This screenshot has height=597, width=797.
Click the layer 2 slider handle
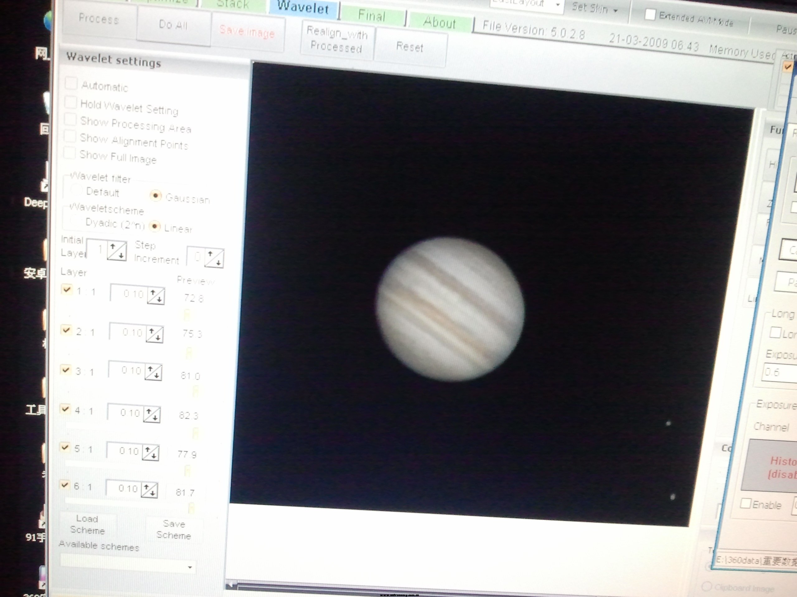189,353
